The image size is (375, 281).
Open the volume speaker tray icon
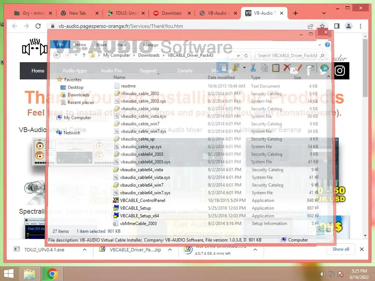(323, 274)
